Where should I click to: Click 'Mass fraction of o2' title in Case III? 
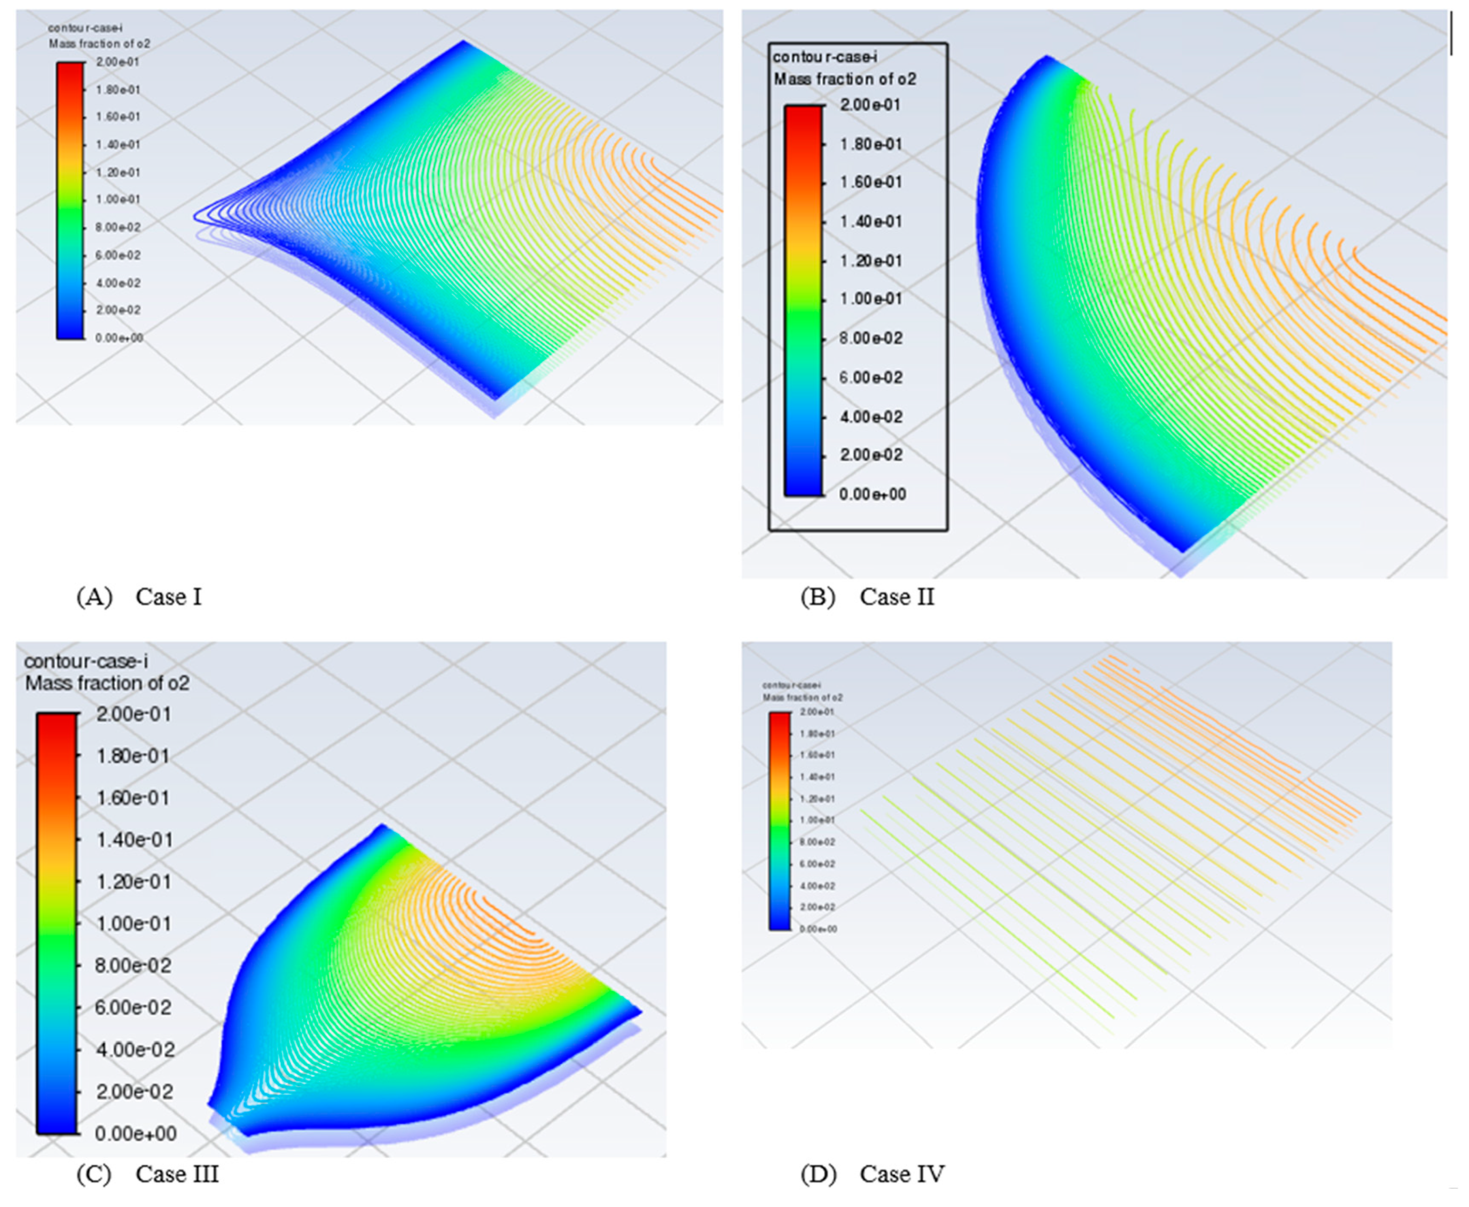point(107,683)
